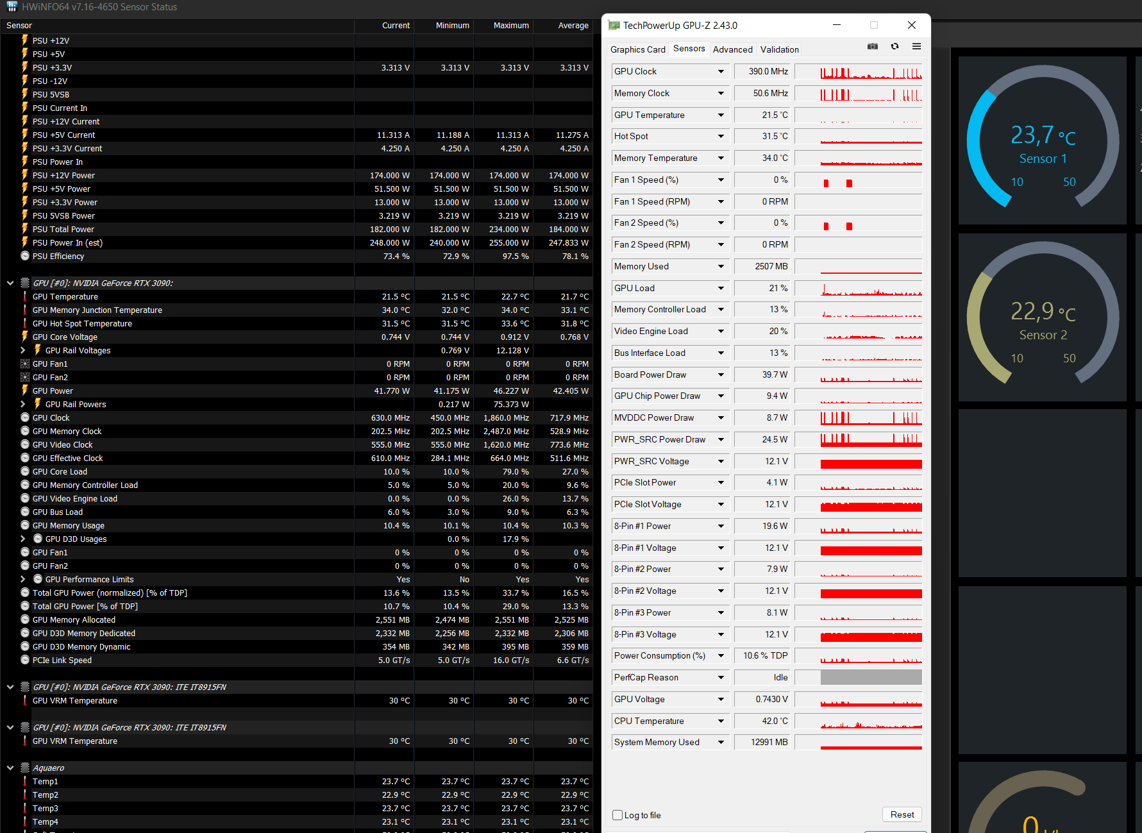
Task: Open the CPU Temperature sensor dropdown
Action: pyautogui.click(x=721, y=721)
